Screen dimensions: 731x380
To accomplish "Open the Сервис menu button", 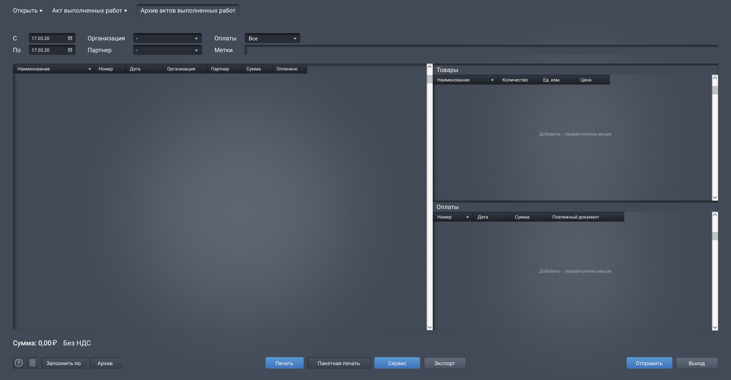I will [397, 363].
